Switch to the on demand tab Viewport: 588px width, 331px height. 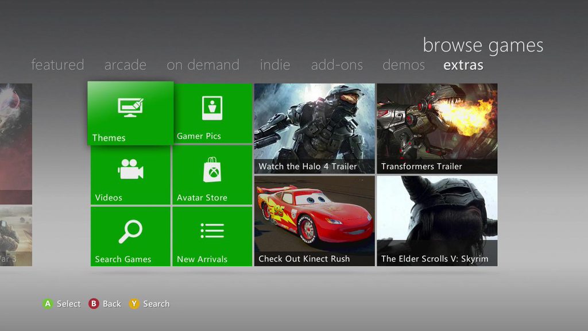(x=203, y=65)
